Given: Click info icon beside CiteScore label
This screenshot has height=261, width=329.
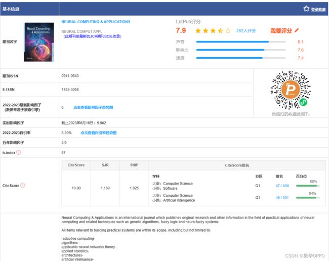Looking at the screenshot, I should 23,185.
